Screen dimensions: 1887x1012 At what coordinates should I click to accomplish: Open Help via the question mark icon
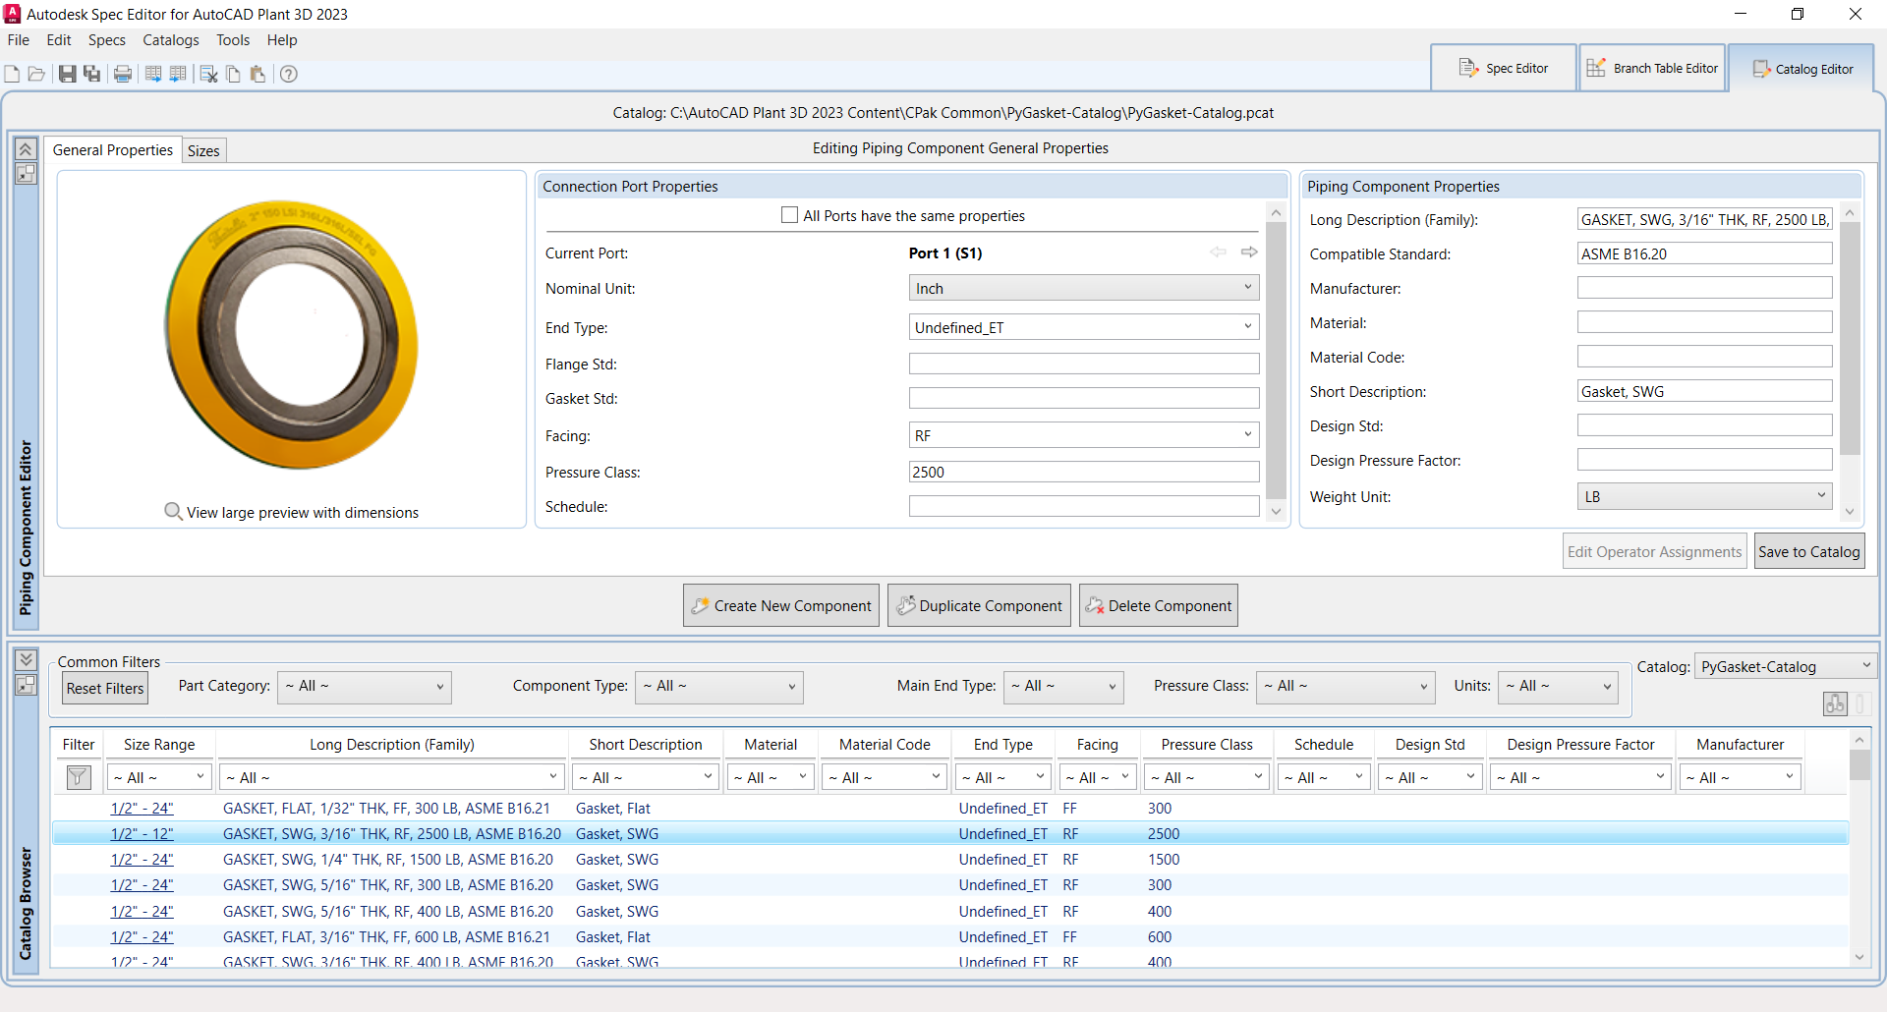point(289,74)
